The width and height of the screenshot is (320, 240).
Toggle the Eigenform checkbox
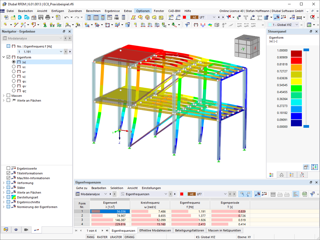click(8, 57)
